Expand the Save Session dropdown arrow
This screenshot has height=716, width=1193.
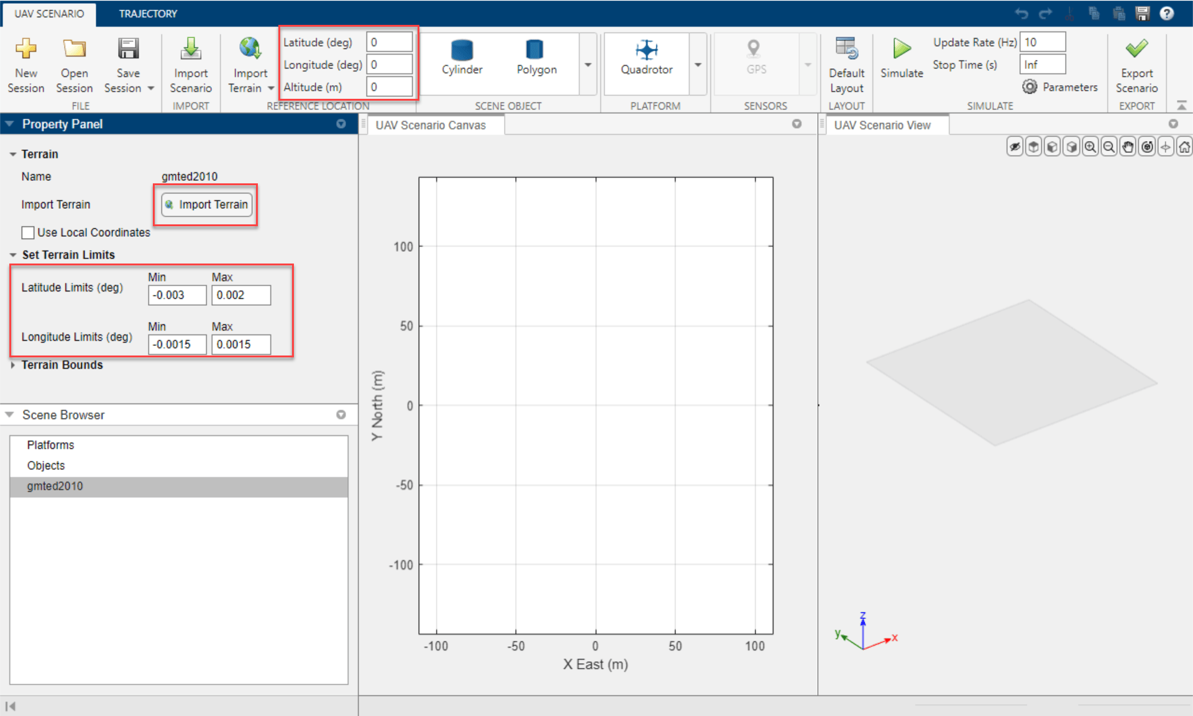[x=151, y=88]
